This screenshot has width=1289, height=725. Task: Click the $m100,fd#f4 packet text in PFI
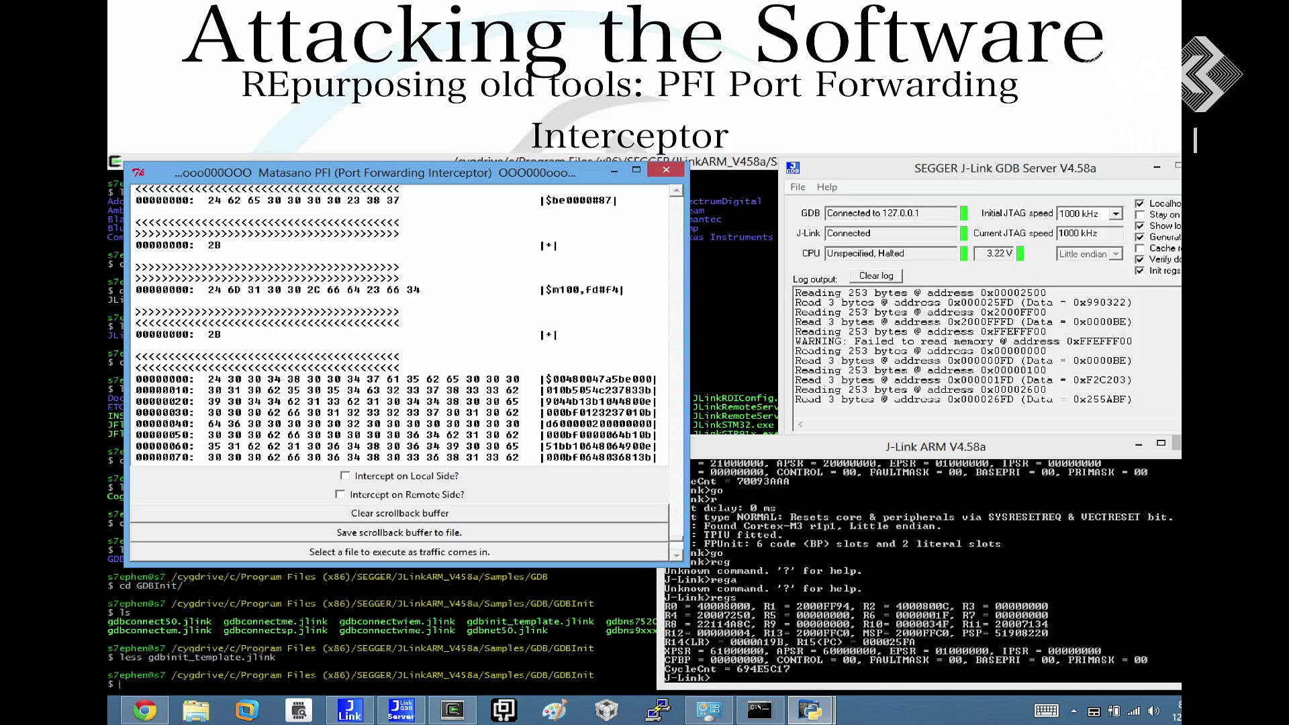pyautogui.click(x=582, y=290)
